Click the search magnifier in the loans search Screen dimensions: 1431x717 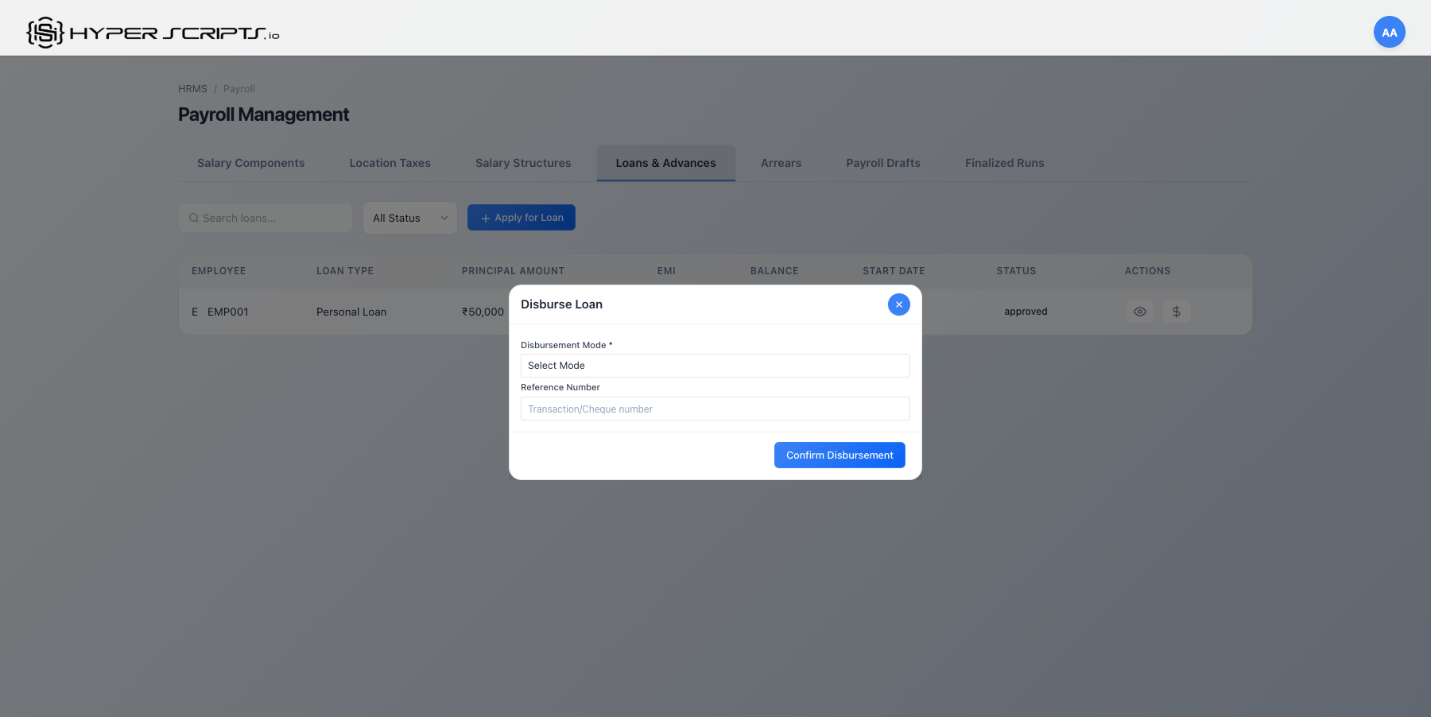194,217
